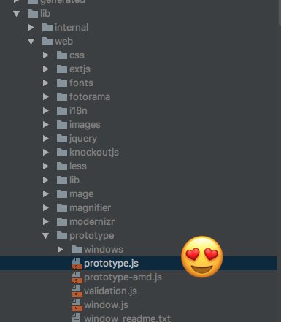Click the css folder icon
The image size is (281, 322).
62,55
